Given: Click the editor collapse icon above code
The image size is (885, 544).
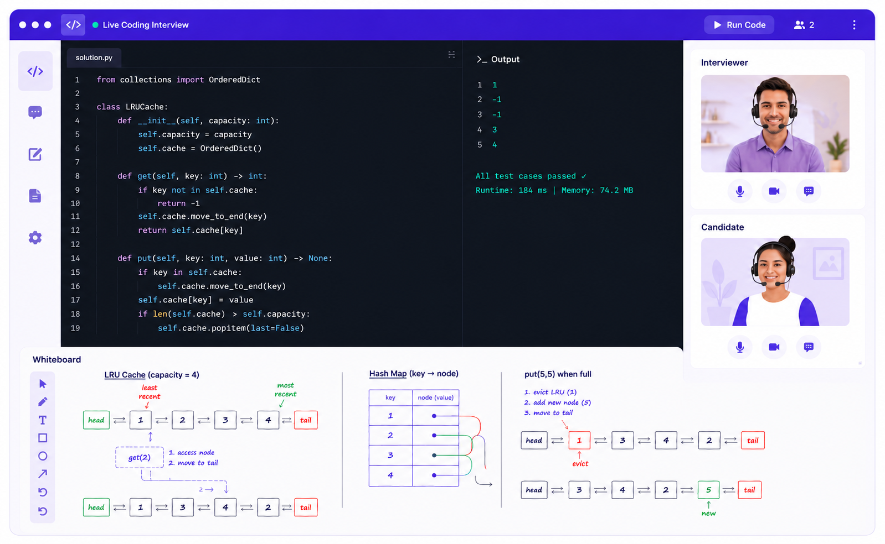Looking at the screenshot, I should coord(451,55).
